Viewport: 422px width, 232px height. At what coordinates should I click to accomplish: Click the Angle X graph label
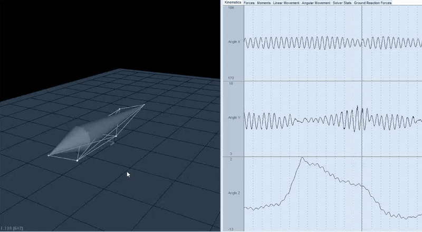(x=234, y=42)
